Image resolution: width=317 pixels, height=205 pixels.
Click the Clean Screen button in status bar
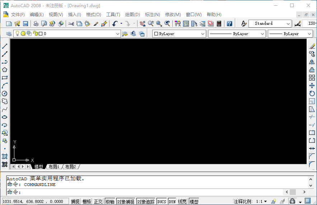click(308, 201)
